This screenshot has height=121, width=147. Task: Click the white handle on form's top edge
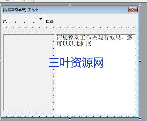(70, 4)
